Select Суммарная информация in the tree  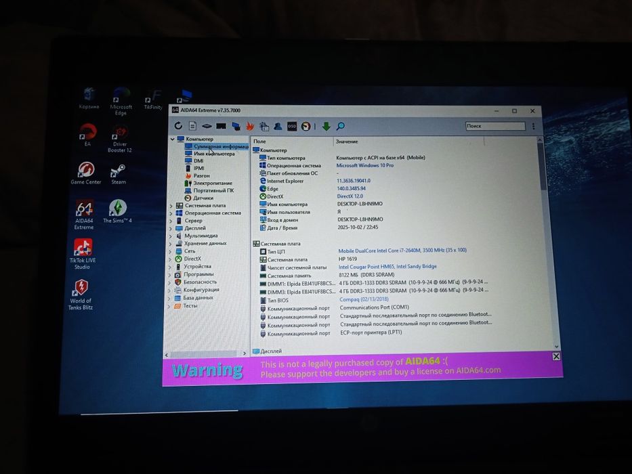217,146
